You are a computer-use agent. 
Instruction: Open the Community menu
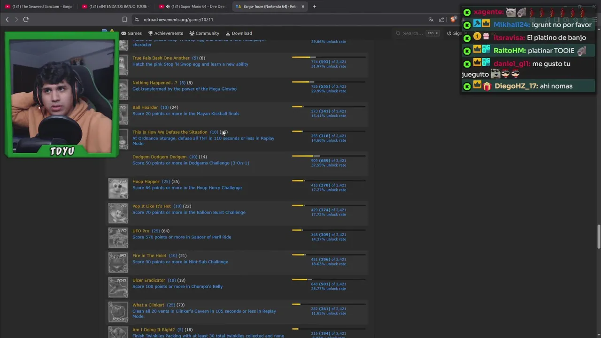click(204, 33)
